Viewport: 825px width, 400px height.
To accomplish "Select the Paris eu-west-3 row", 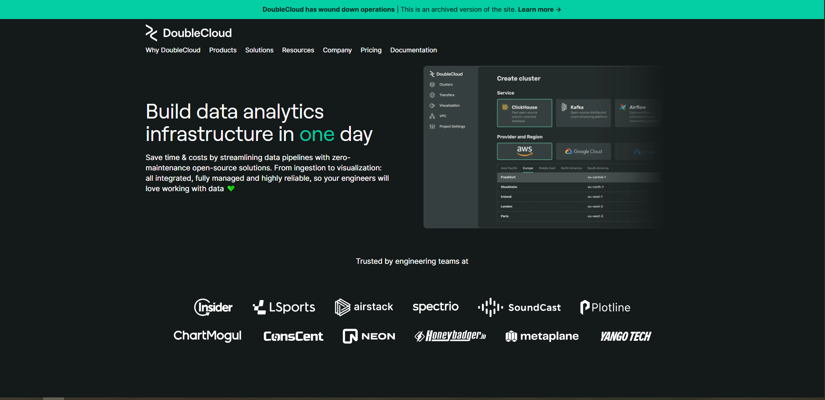I will (579, 216).
